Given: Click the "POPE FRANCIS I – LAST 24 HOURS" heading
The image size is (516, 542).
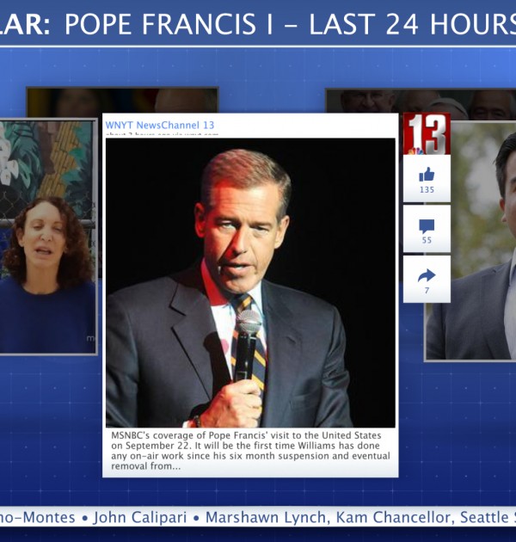Looking at the screenshot, I should pos(291,25).
